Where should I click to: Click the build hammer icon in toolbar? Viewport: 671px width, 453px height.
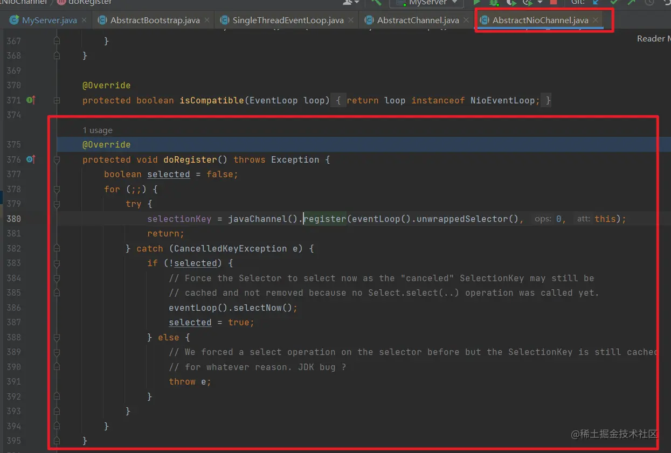(x=376, y=2)
